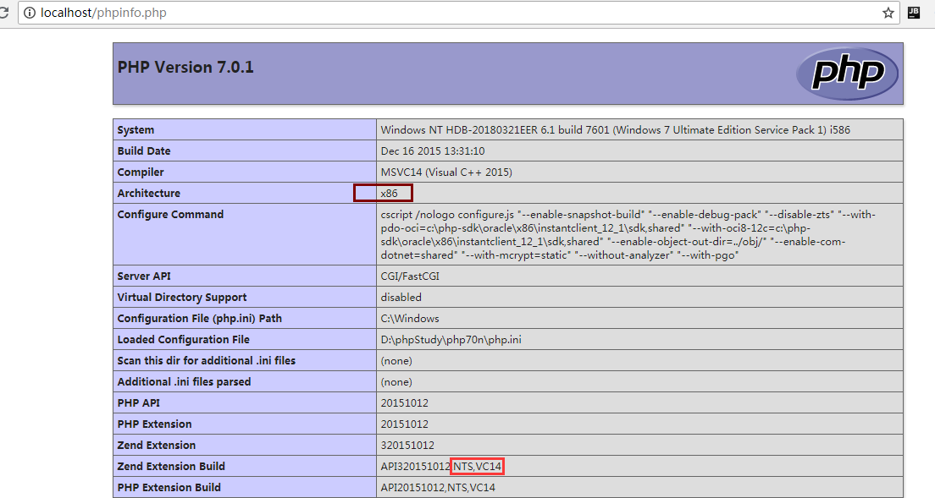The width and height of the screenshot is (935, 498).
Task: Click the Zend Extension value 320151012
Action: point(407,446)
